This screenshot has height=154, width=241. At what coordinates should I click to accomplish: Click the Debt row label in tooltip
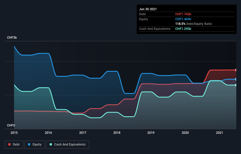[x=142, y=14]
